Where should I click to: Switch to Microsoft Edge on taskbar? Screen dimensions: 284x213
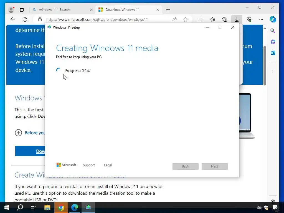click(74, 207)
